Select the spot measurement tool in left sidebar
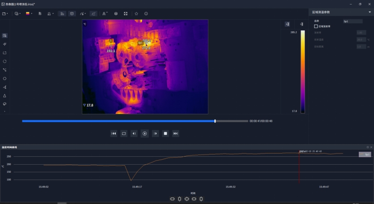 point(4,44)
